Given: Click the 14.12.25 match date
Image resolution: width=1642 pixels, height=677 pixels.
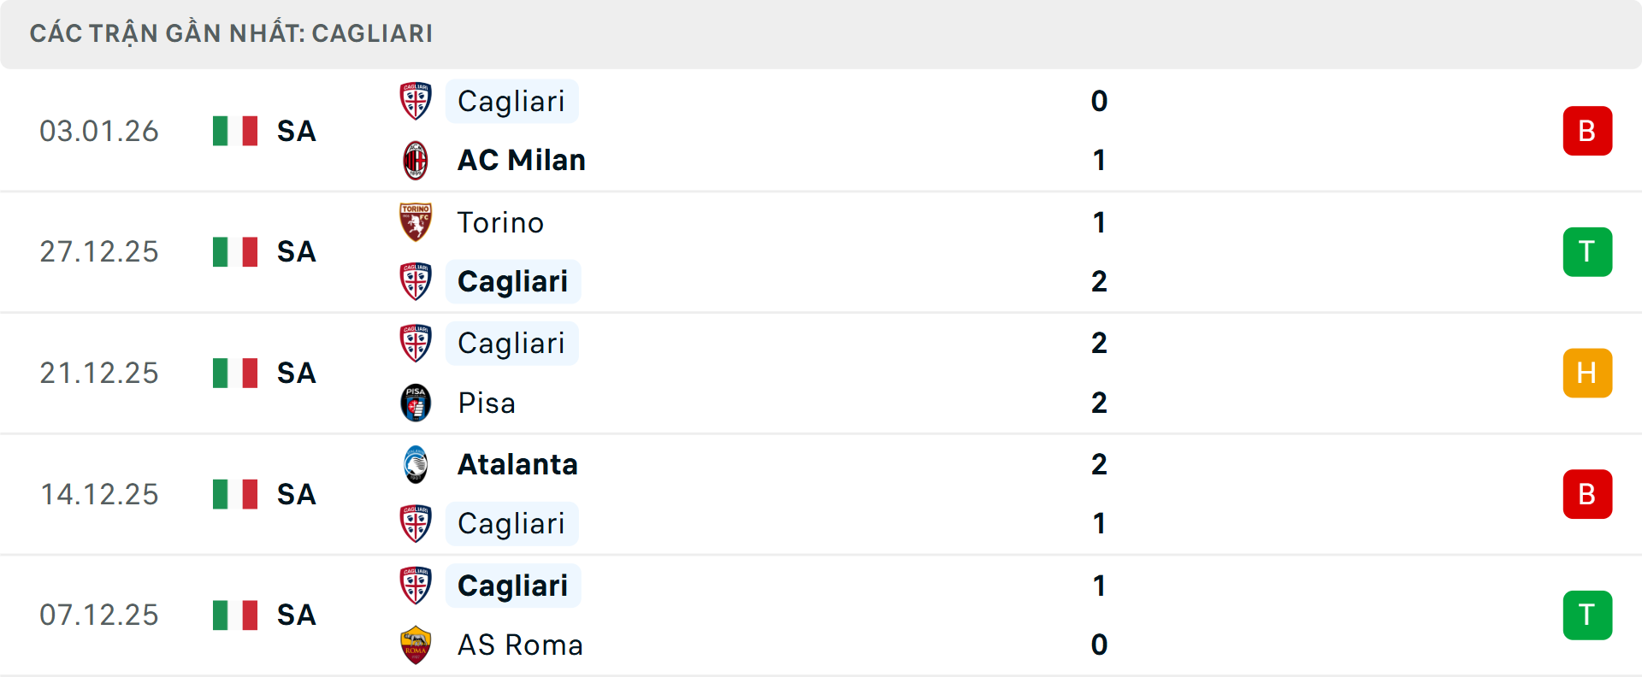Looking at the screenshot, I should (99, 494).
